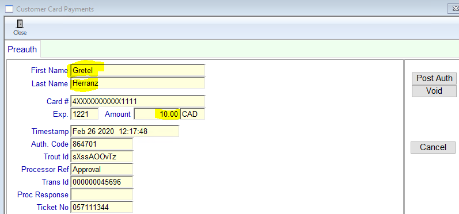The image size is (459, 214).
Task: Click the empty Proc Response field
Action: (101, 194)
